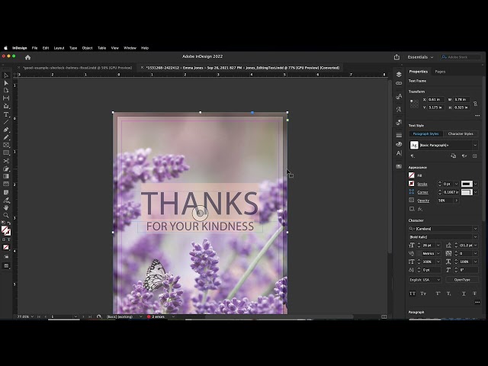Open the Object menu

(x=87, y=48)
